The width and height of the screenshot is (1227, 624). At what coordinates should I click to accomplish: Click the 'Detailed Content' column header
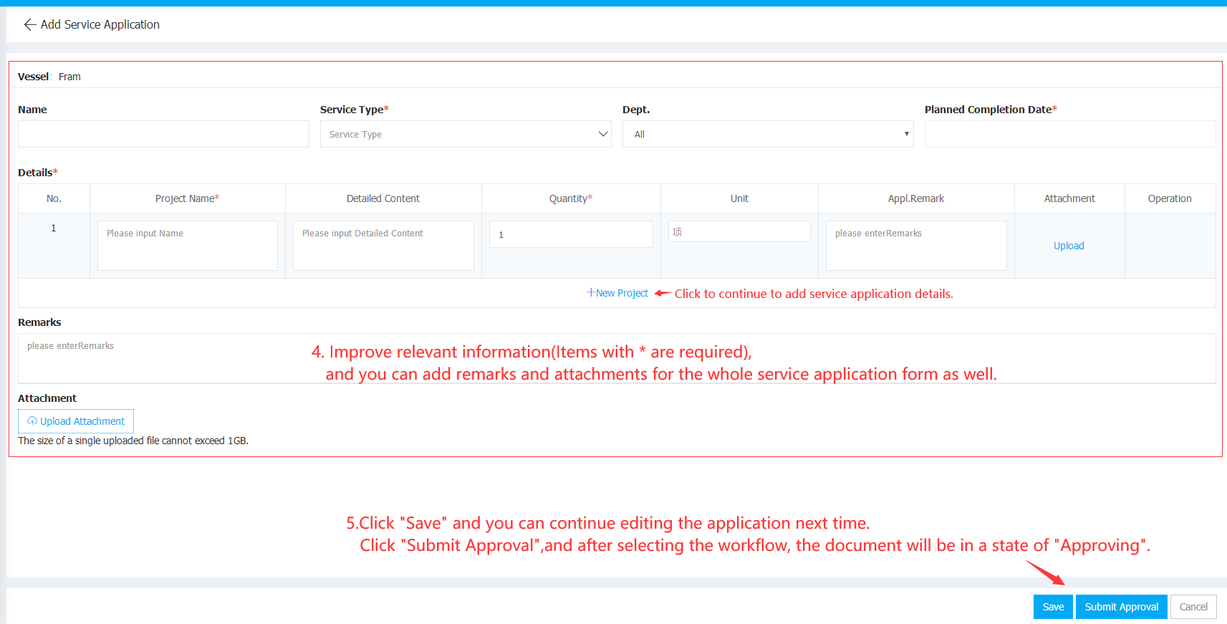pyautogui.click(x=383, y=198)
